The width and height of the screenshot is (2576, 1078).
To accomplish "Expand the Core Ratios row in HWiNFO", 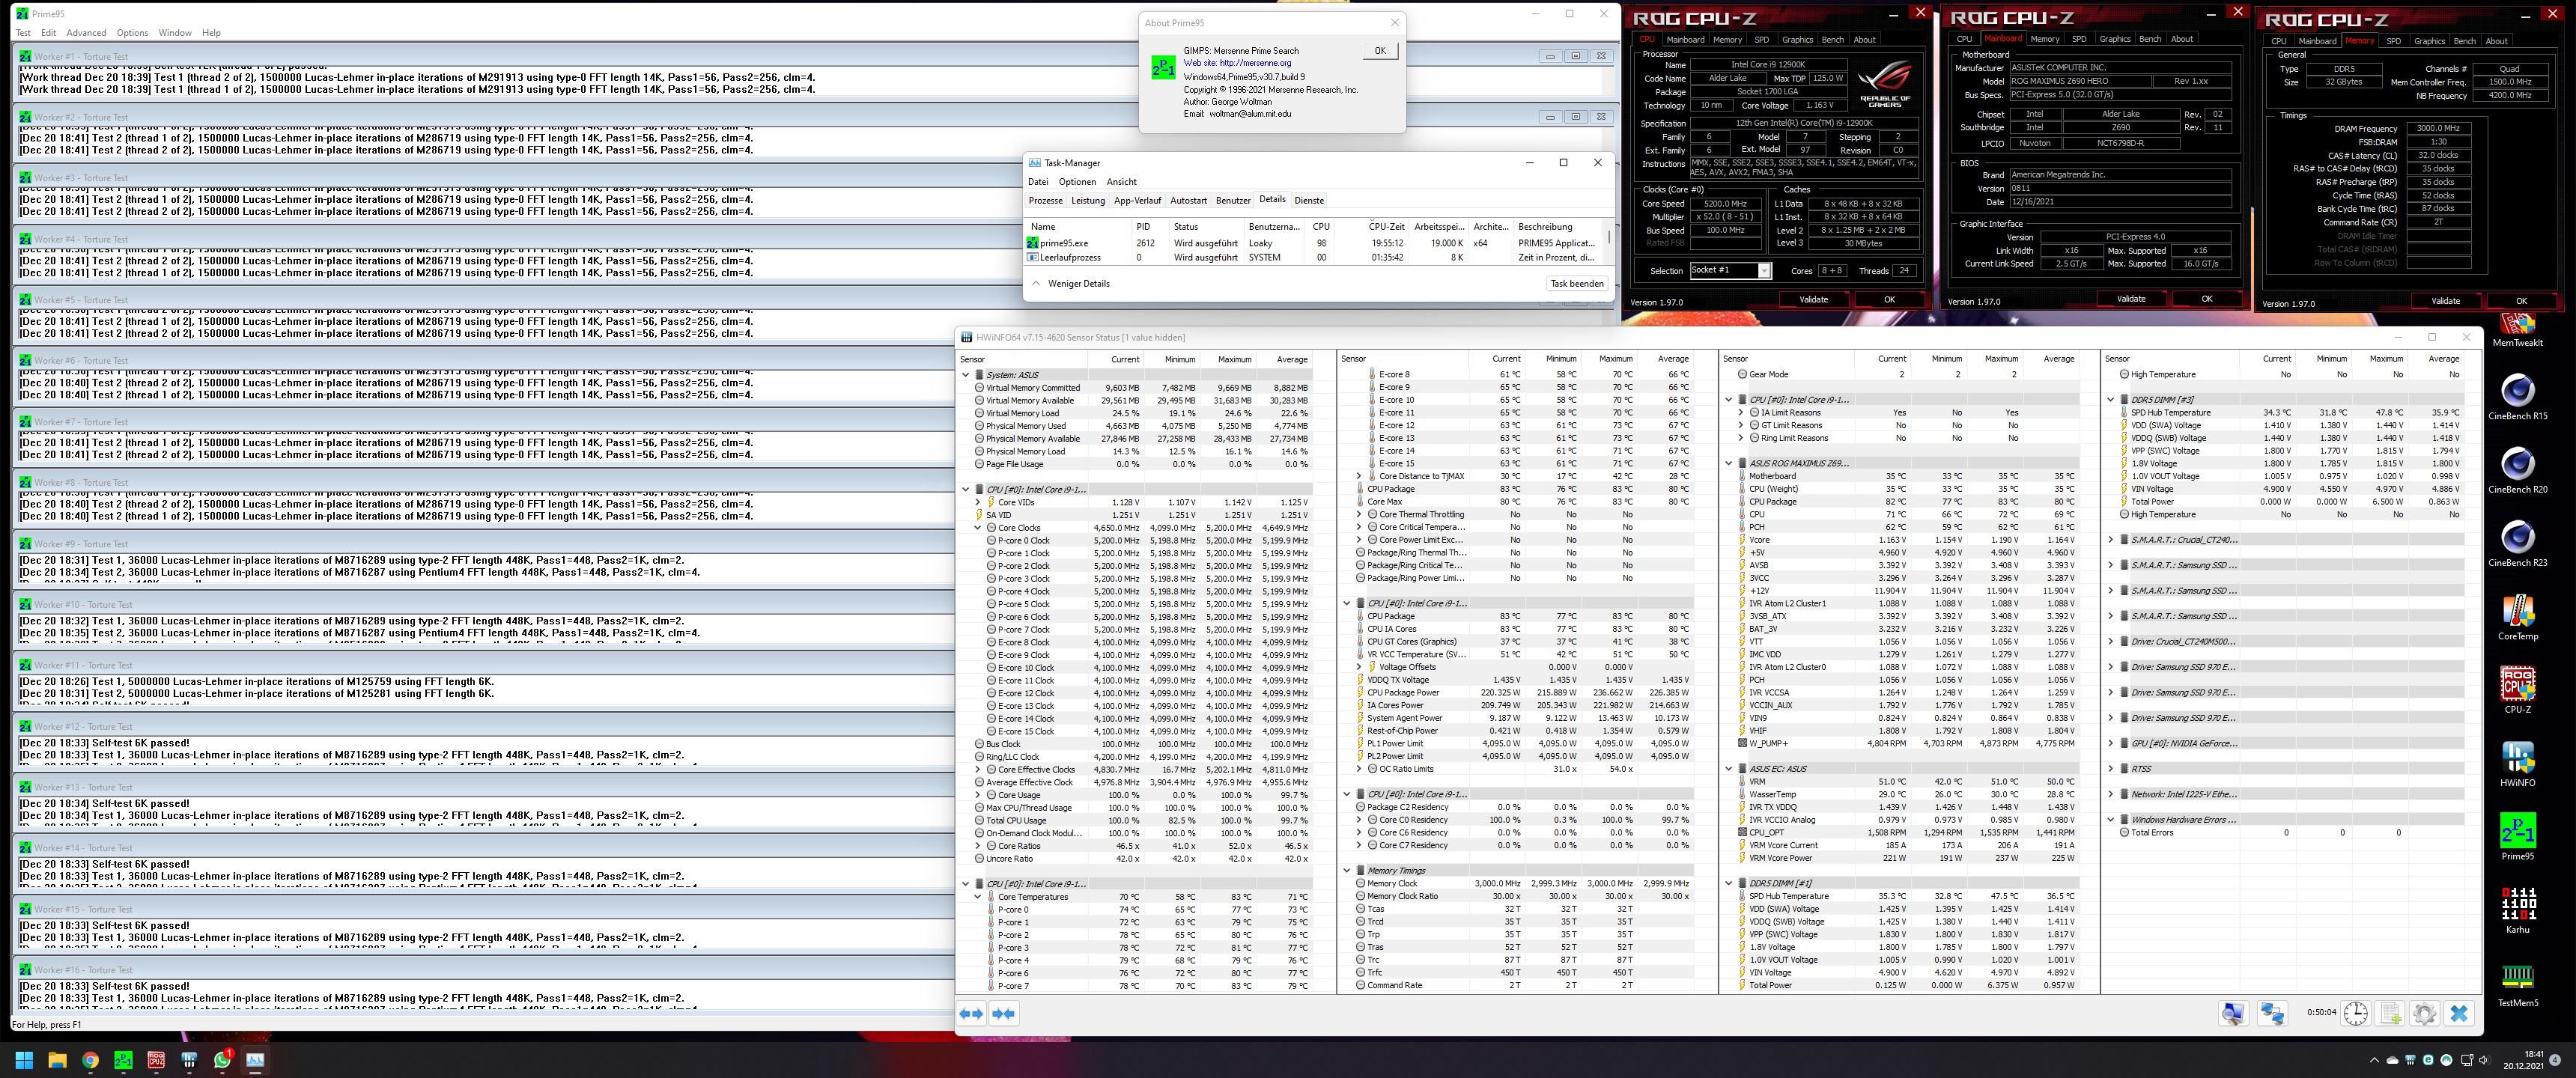I will 978,846.
